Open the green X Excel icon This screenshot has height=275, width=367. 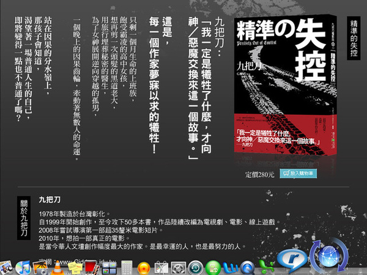tap(266, 267)
